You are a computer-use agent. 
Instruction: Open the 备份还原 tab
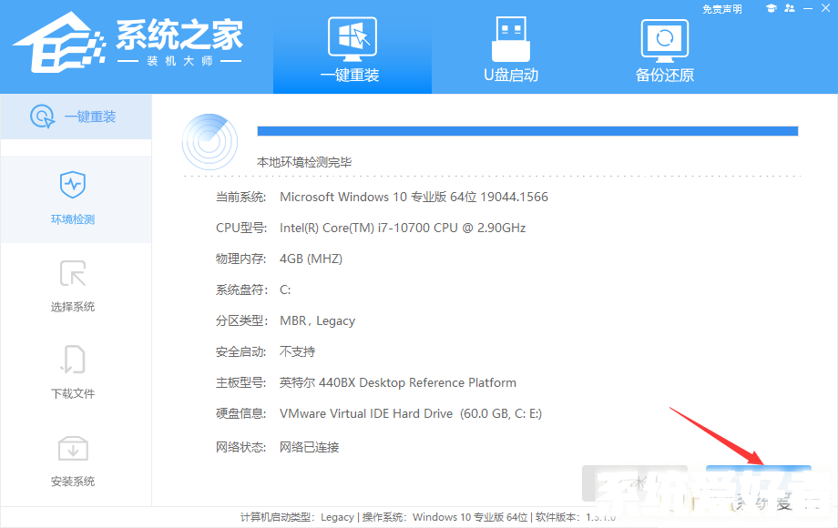point(664,48)
